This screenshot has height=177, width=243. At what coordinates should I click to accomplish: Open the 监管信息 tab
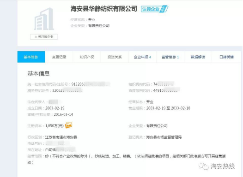pos(170,57)
